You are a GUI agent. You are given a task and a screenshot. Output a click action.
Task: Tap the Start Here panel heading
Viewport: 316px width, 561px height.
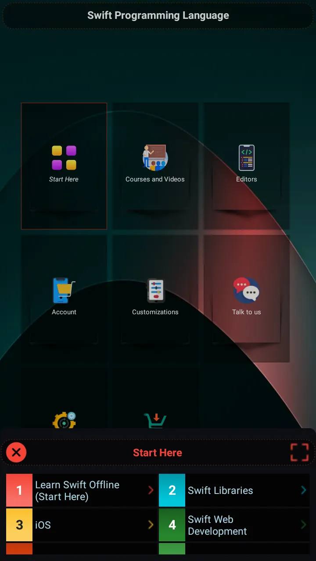(158, 453)
